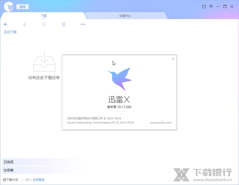The width and height of the screenshot is (239, 185).
Task: Switch to the 下载 tab
Action: 43,16
